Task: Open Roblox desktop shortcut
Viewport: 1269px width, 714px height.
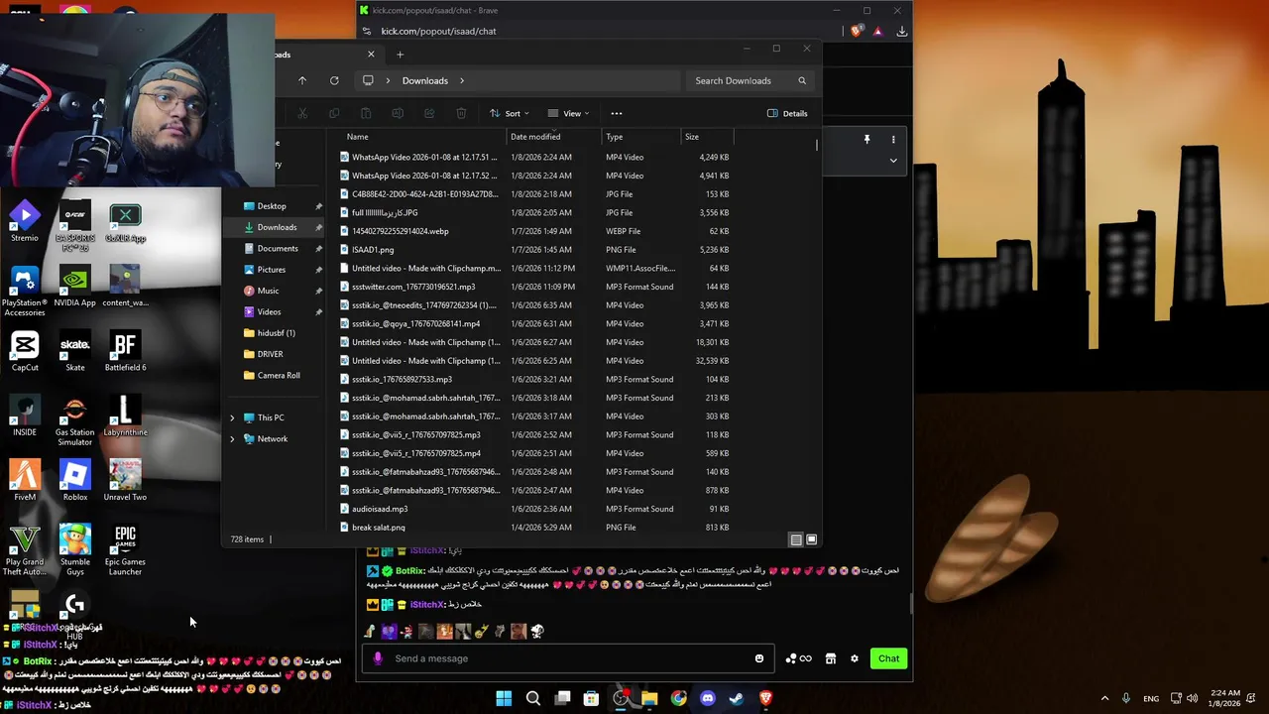Action: coord(75,481)
